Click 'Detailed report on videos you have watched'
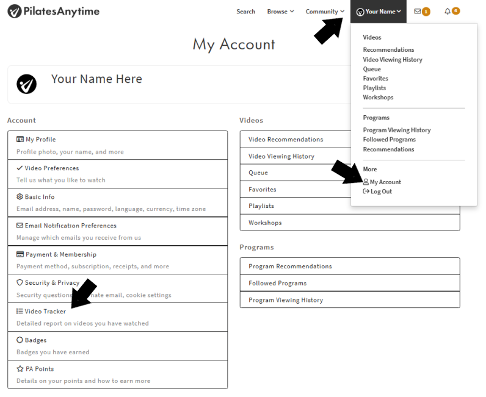Image resolution: width=486 pixels, height=397 pixels. (x=82, y=323)
